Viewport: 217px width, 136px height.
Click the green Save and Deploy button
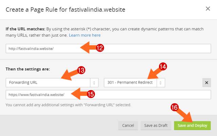click(x=192, y=126)
